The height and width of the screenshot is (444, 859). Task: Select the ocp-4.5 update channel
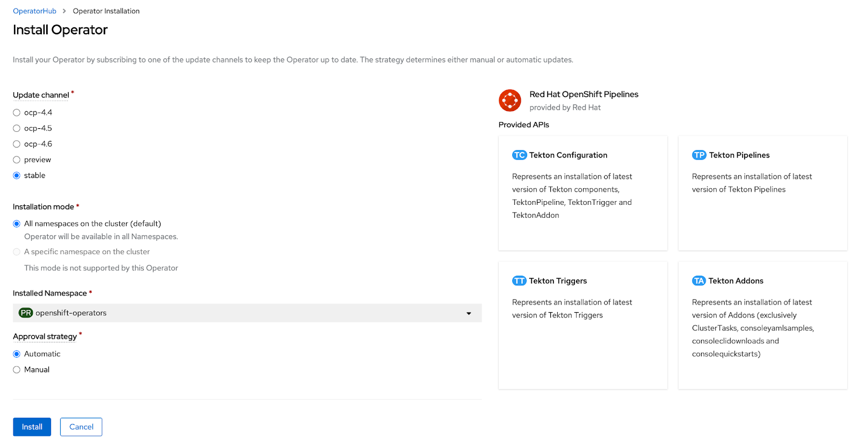[17, 128]
